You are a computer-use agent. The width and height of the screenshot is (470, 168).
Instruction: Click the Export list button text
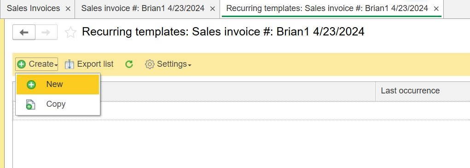[x=95, y=64]
